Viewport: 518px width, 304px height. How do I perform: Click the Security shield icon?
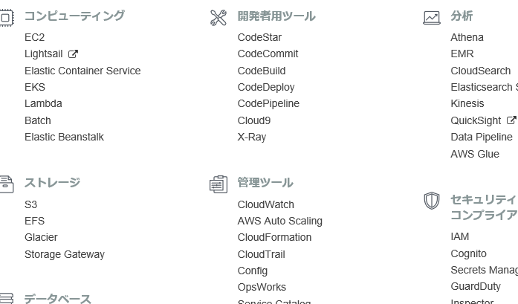[432, 201]
